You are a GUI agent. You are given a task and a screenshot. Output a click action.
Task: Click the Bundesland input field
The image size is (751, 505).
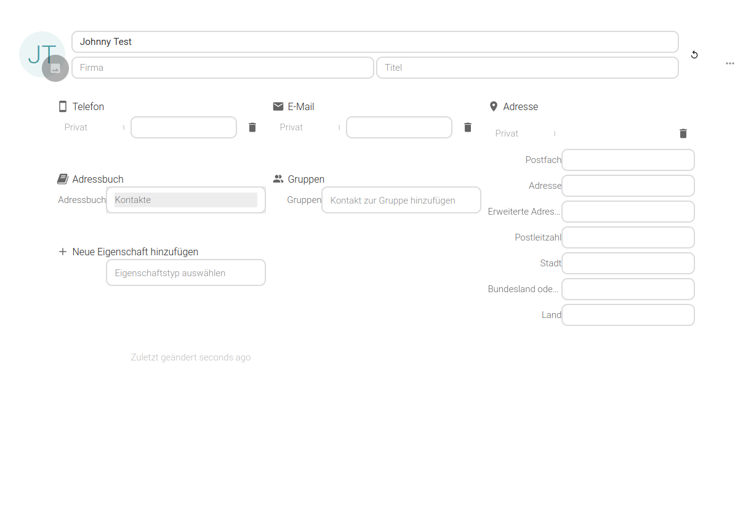point(628,289)
